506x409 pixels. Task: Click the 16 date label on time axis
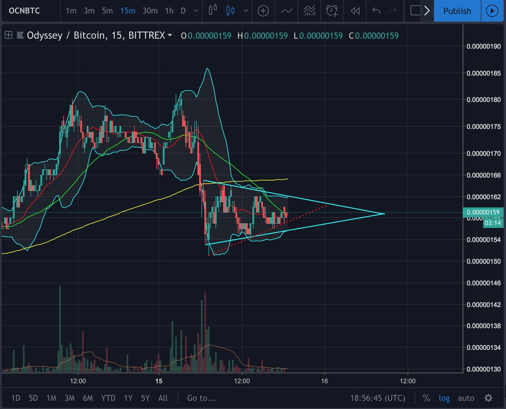click(x=324, y=381)
